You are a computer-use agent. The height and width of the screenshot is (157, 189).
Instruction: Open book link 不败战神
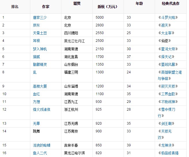[168, 102]
